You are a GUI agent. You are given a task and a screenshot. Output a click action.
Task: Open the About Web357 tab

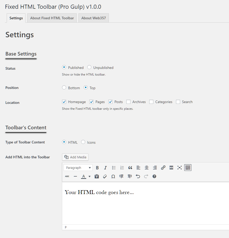pos(94,18)
